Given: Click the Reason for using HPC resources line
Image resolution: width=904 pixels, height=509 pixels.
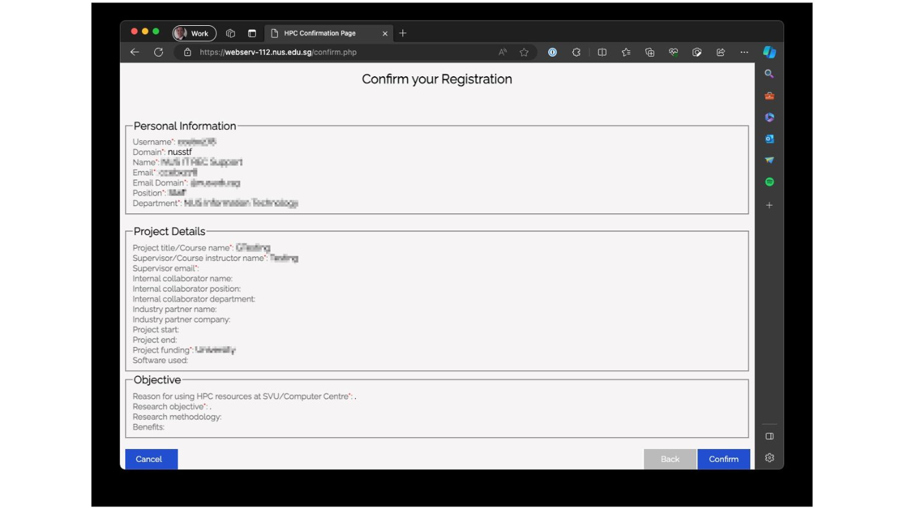Looking at the screenshot, I should 244,397.
